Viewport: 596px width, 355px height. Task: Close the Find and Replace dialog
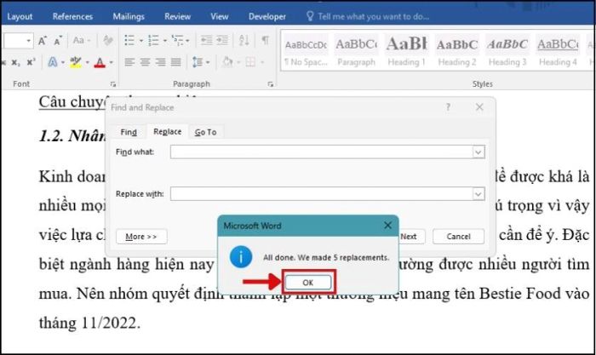[x=479, y=107]
